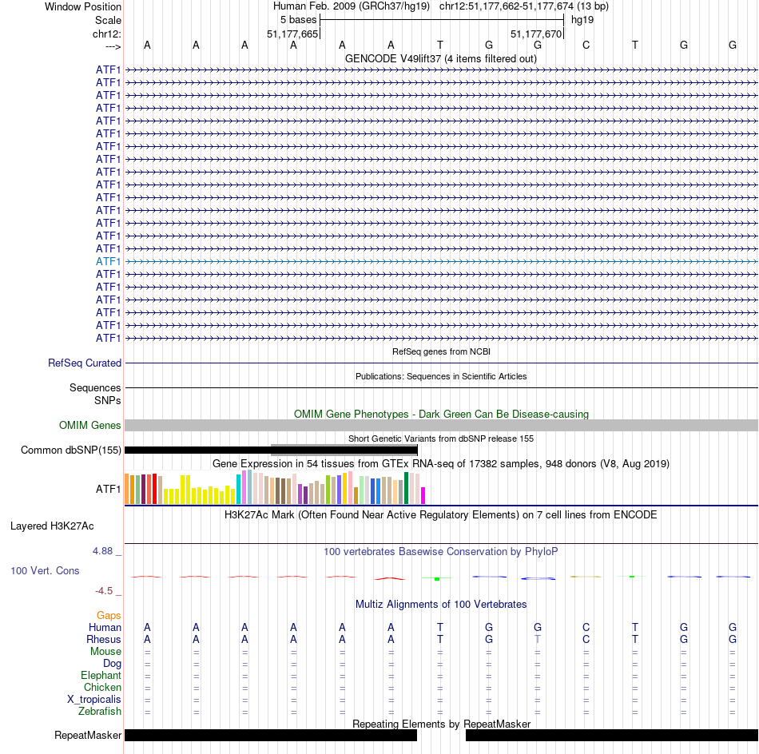Select the Mouse alignment row label
This screenshot has height=754, width=759.
click(105, 652)
